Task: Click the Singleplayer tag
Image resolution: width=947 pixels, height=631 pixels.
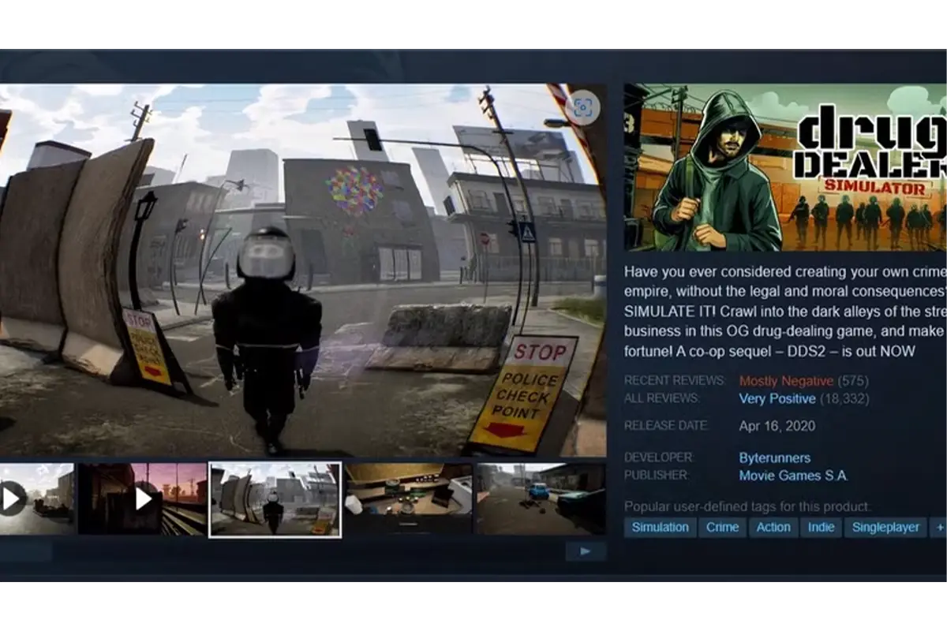Action: click(885, 528)
